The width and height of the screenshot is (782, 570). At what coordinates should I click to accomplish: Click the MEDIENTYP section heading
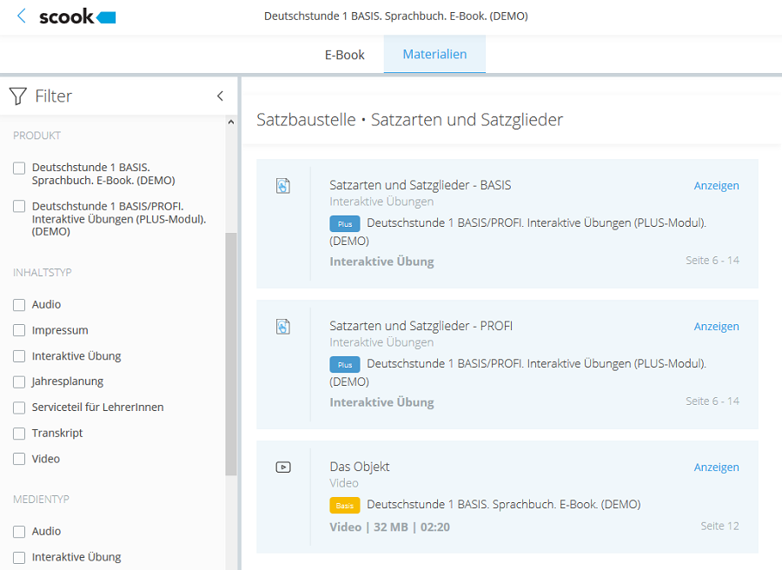[41, 500]
